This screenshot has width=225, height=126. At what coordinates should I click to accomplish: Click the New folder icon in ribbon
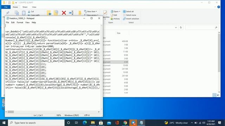click(80, 13)
